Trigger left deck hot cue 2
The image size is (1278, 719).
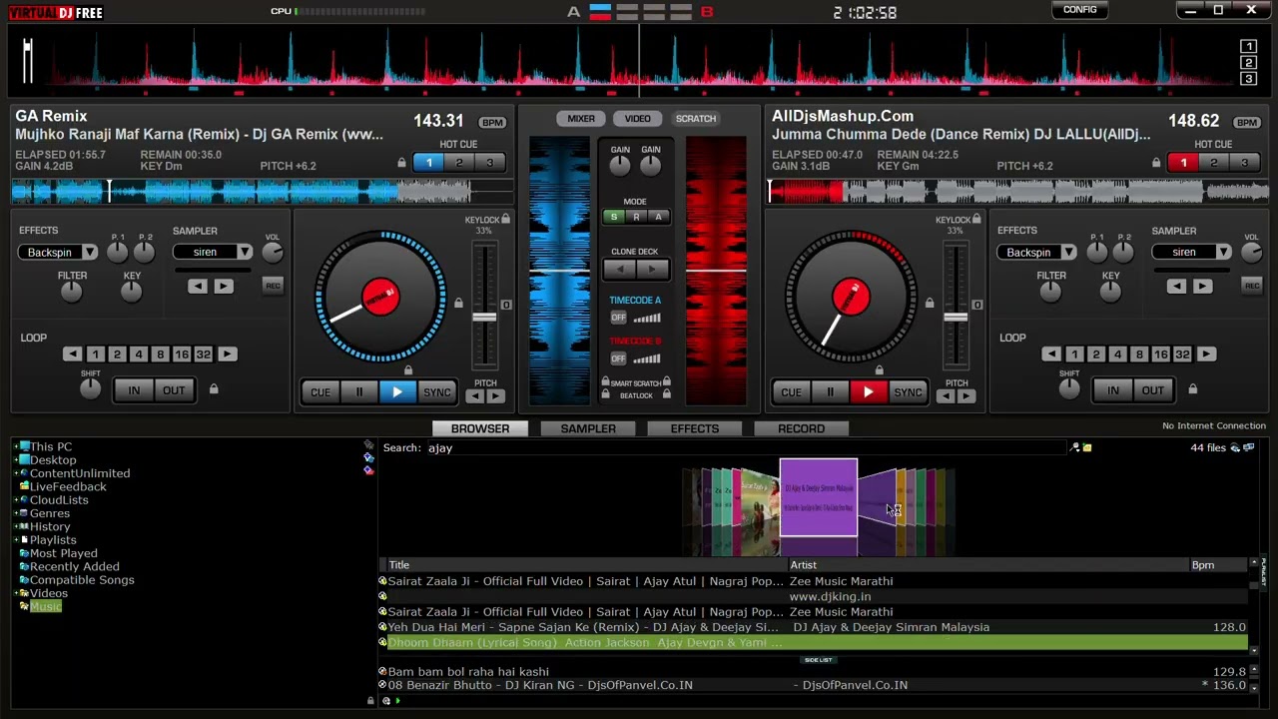459,163
